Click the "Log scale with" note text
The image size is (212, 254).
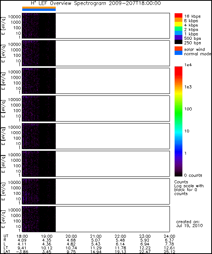pyautogui.click(x=189, y=186)
